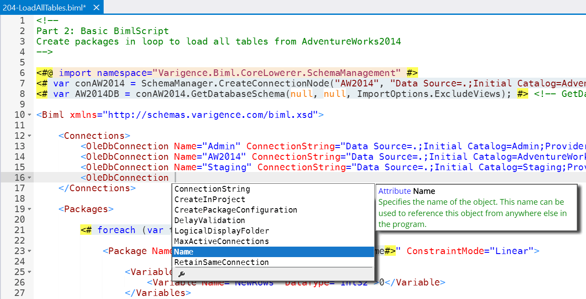The height and width of the screenshot is (299, 586).
Task: Close the 204-LoadAllTables.biml tab
Action: pos(97,7)
